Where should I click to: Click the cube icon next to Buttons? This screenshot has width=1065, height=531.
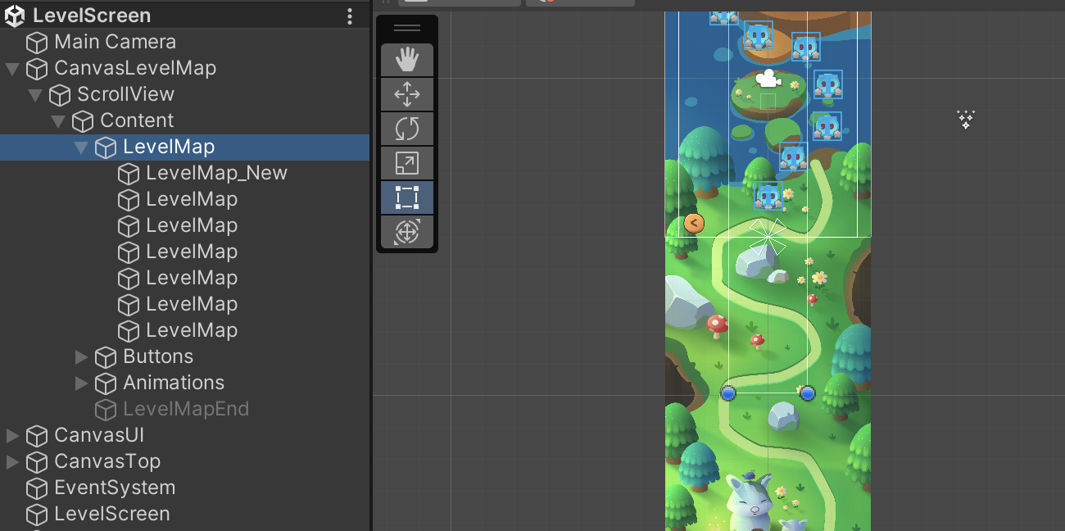(x=106, y=356)
